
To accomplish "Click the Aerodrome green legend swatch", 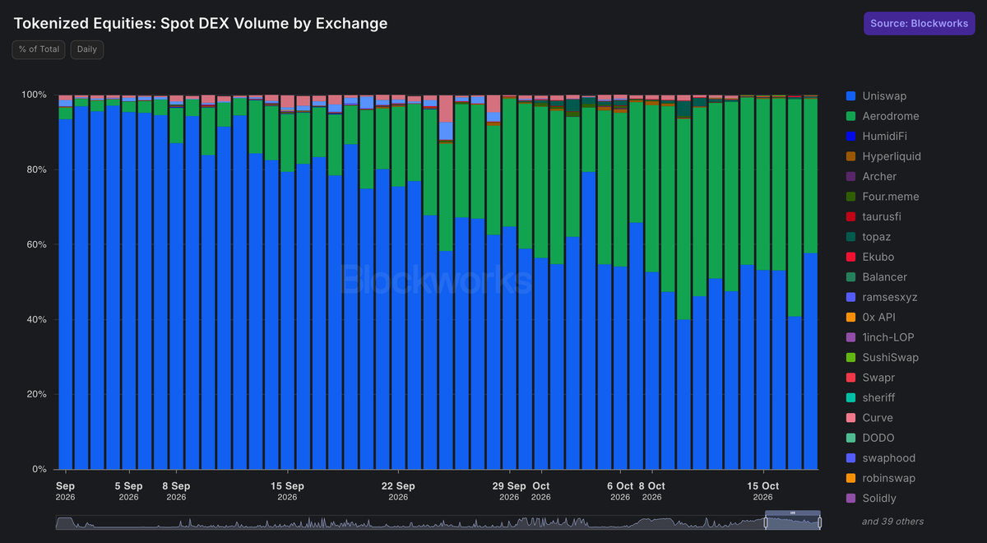I will click(x=851, y=116).
